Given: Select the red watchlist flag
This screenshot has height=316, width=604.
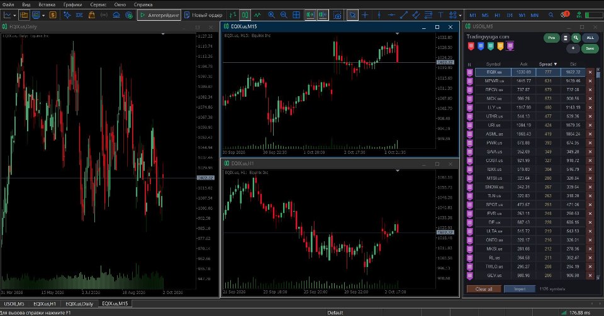Looking at the screenshot, I should (471, 46).
